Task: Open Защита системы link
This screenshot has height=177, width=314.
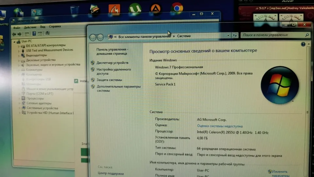Action: tap(109, 80)
